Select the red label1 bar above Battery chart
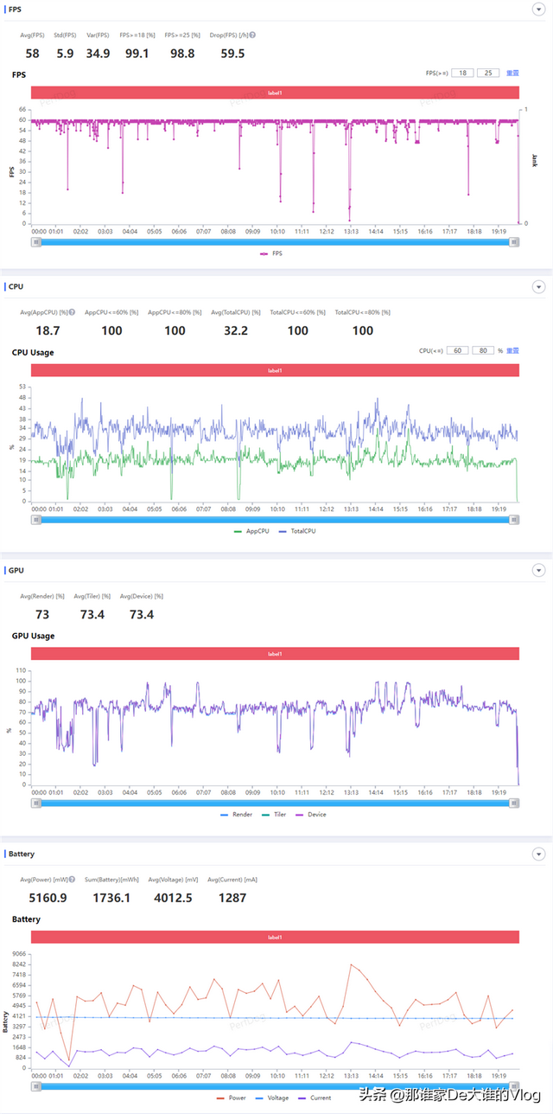553x1114 pixels. [275, 937]
